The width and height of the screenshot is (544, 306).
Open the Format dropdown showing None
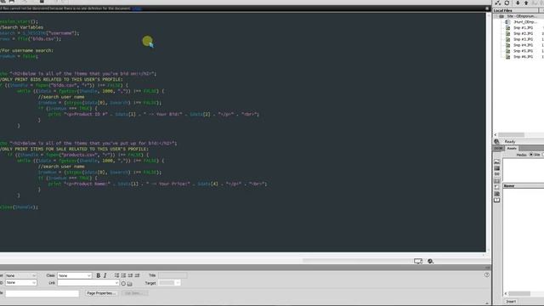(20, 275)
